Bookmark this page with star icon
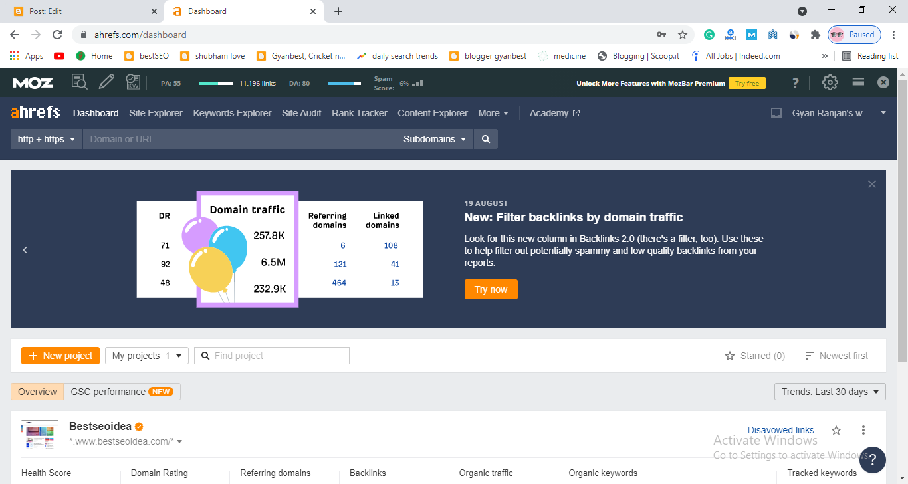Viewport: 908px width, 484px height. [682, 35]
